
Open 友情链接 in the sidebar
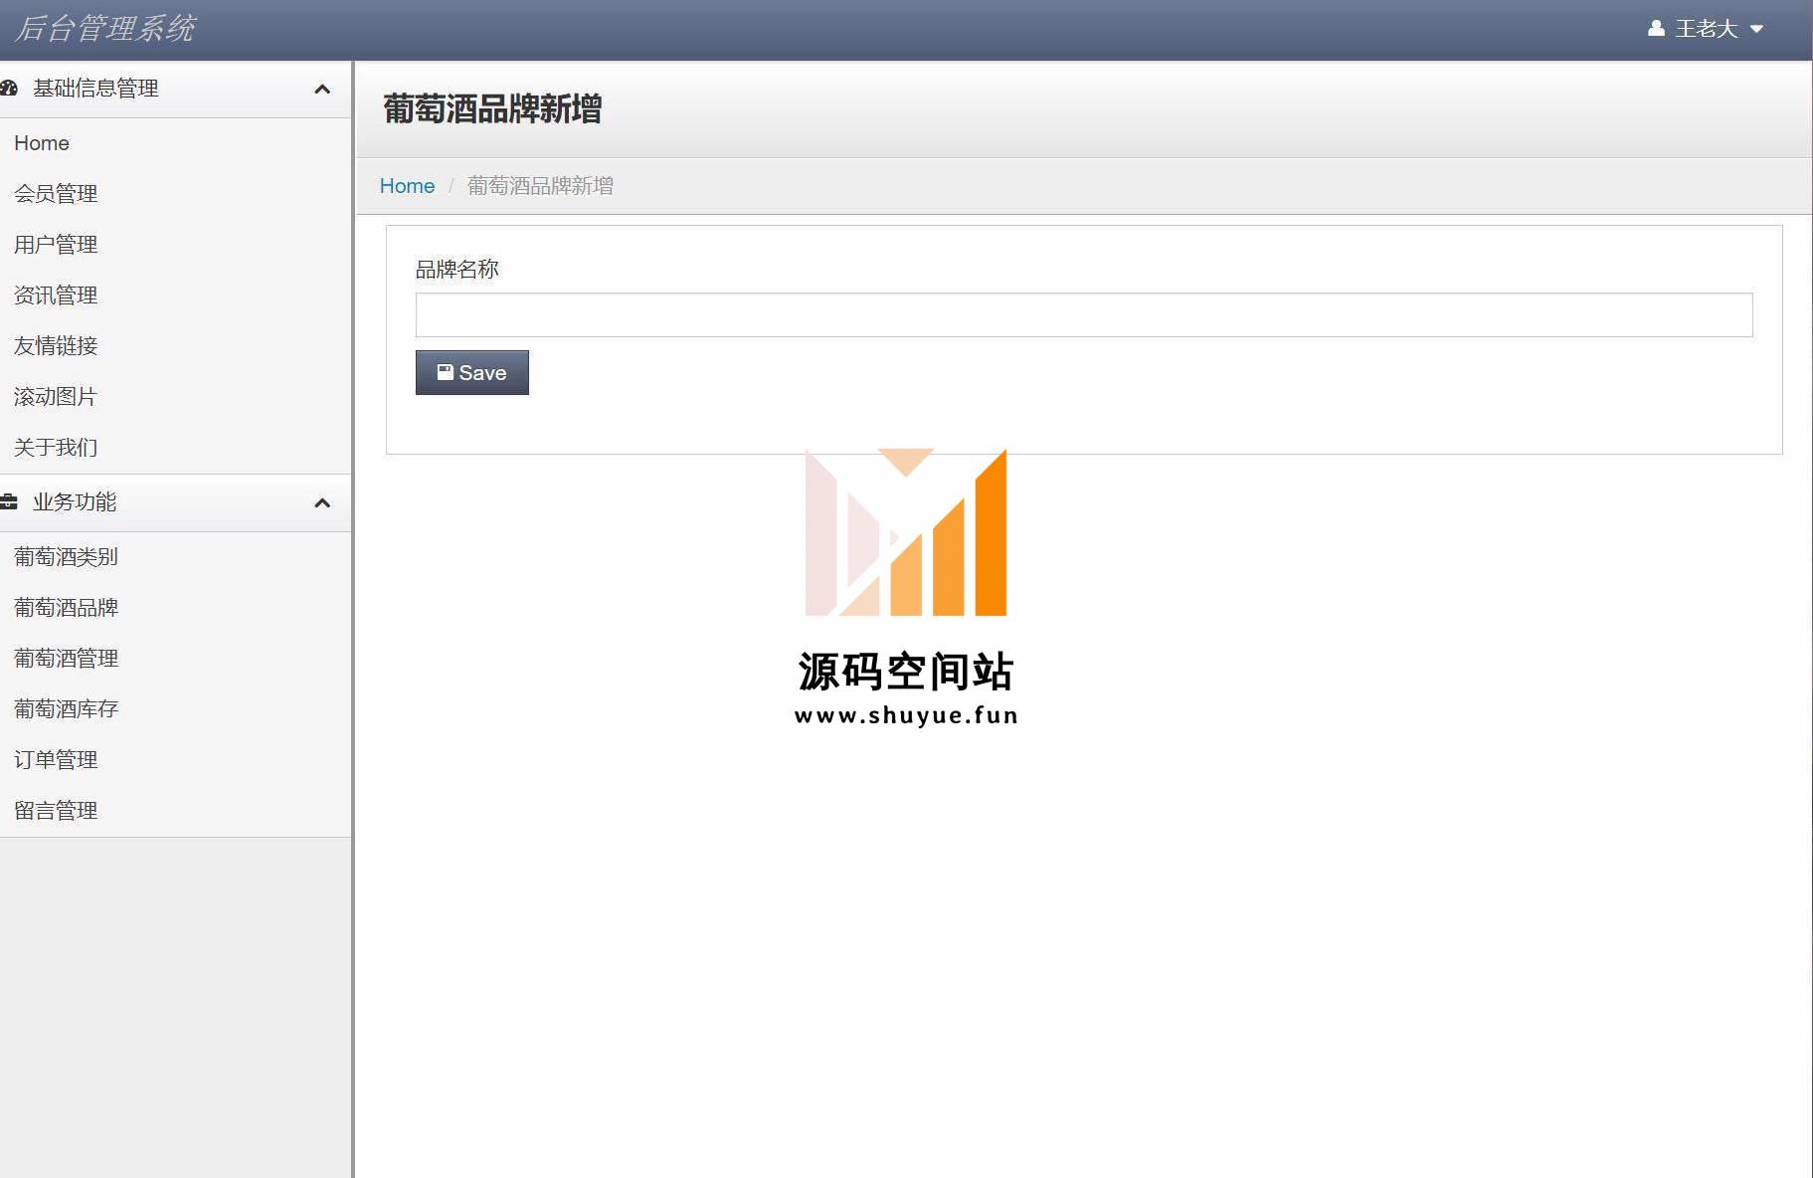pos(56,346)
